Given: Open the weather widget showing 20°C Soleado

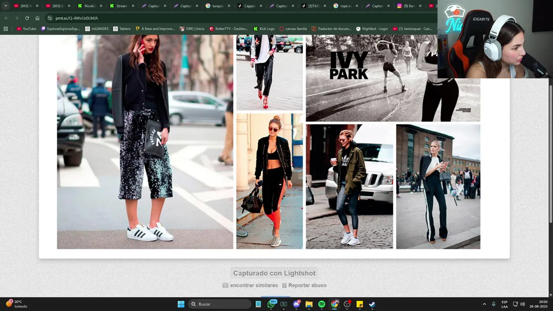Looking at the screenshot, I should pos(17,304).
